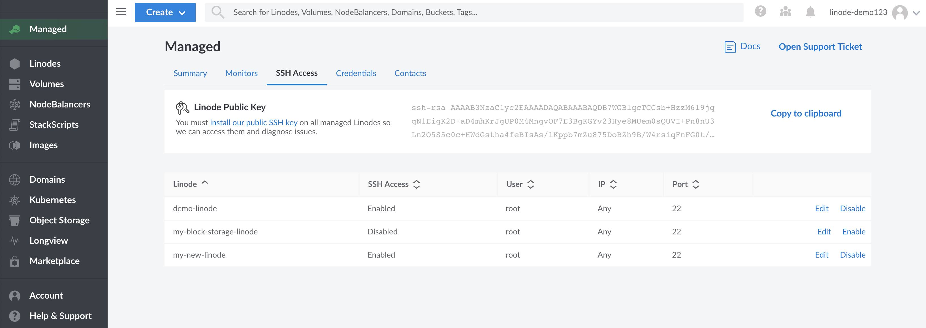Open the Create dropdown menu
926x328 pixels.
165,12
